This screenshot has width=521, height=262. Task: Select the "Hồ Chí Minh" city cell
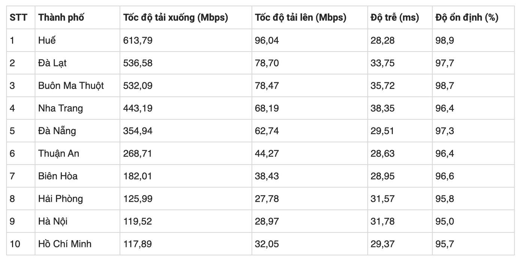coord(64,244)
